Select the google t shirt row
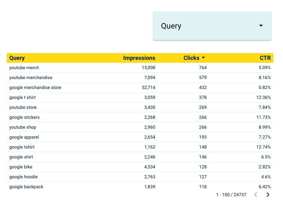Viewport: 283px width, 202px height. click(x=22, y=97)
